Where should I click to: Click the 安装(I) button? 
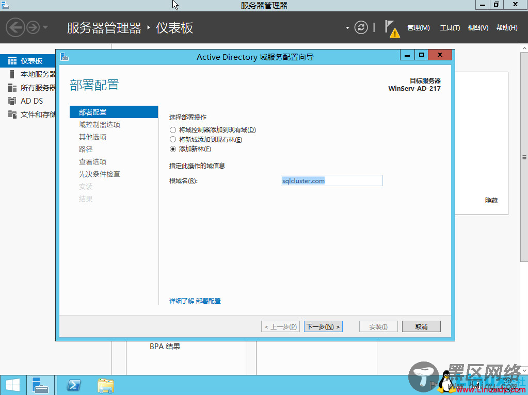click(378, 327)
